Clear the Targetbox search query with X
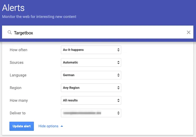Screen dimensions: 196x137 click(189, 32)
